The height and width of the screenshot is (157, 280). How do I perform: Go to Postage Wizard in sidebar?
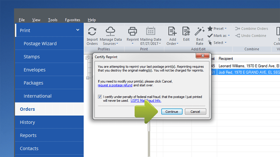(x=49, y=44)
